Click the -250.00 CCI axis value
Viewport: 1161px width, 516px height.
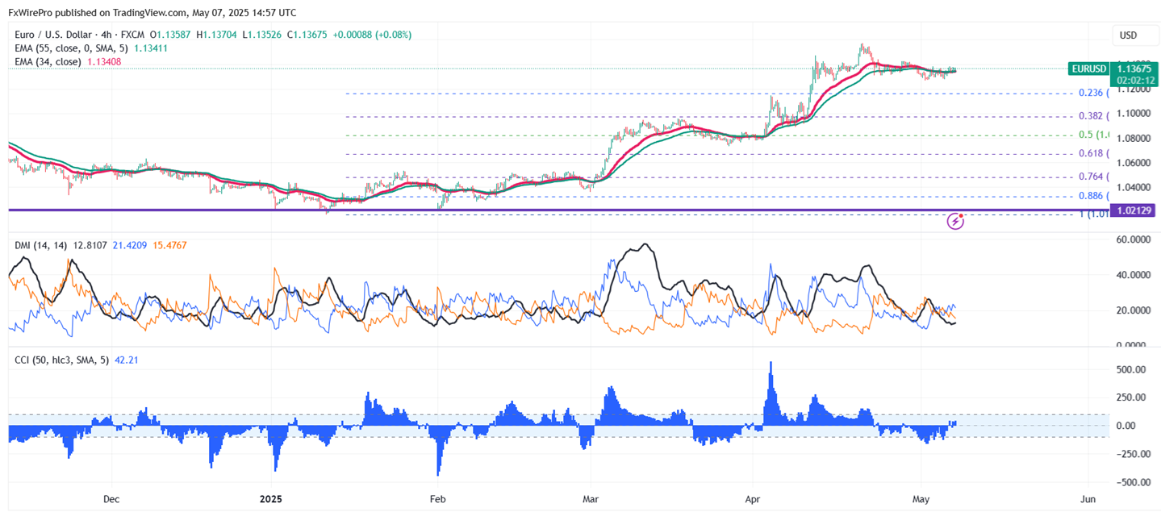tap(1132, 454)
